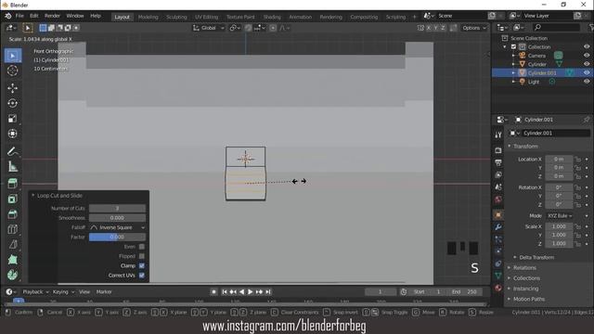Click the Location X field
Screen dimensions: 594x334
point(559,160)
